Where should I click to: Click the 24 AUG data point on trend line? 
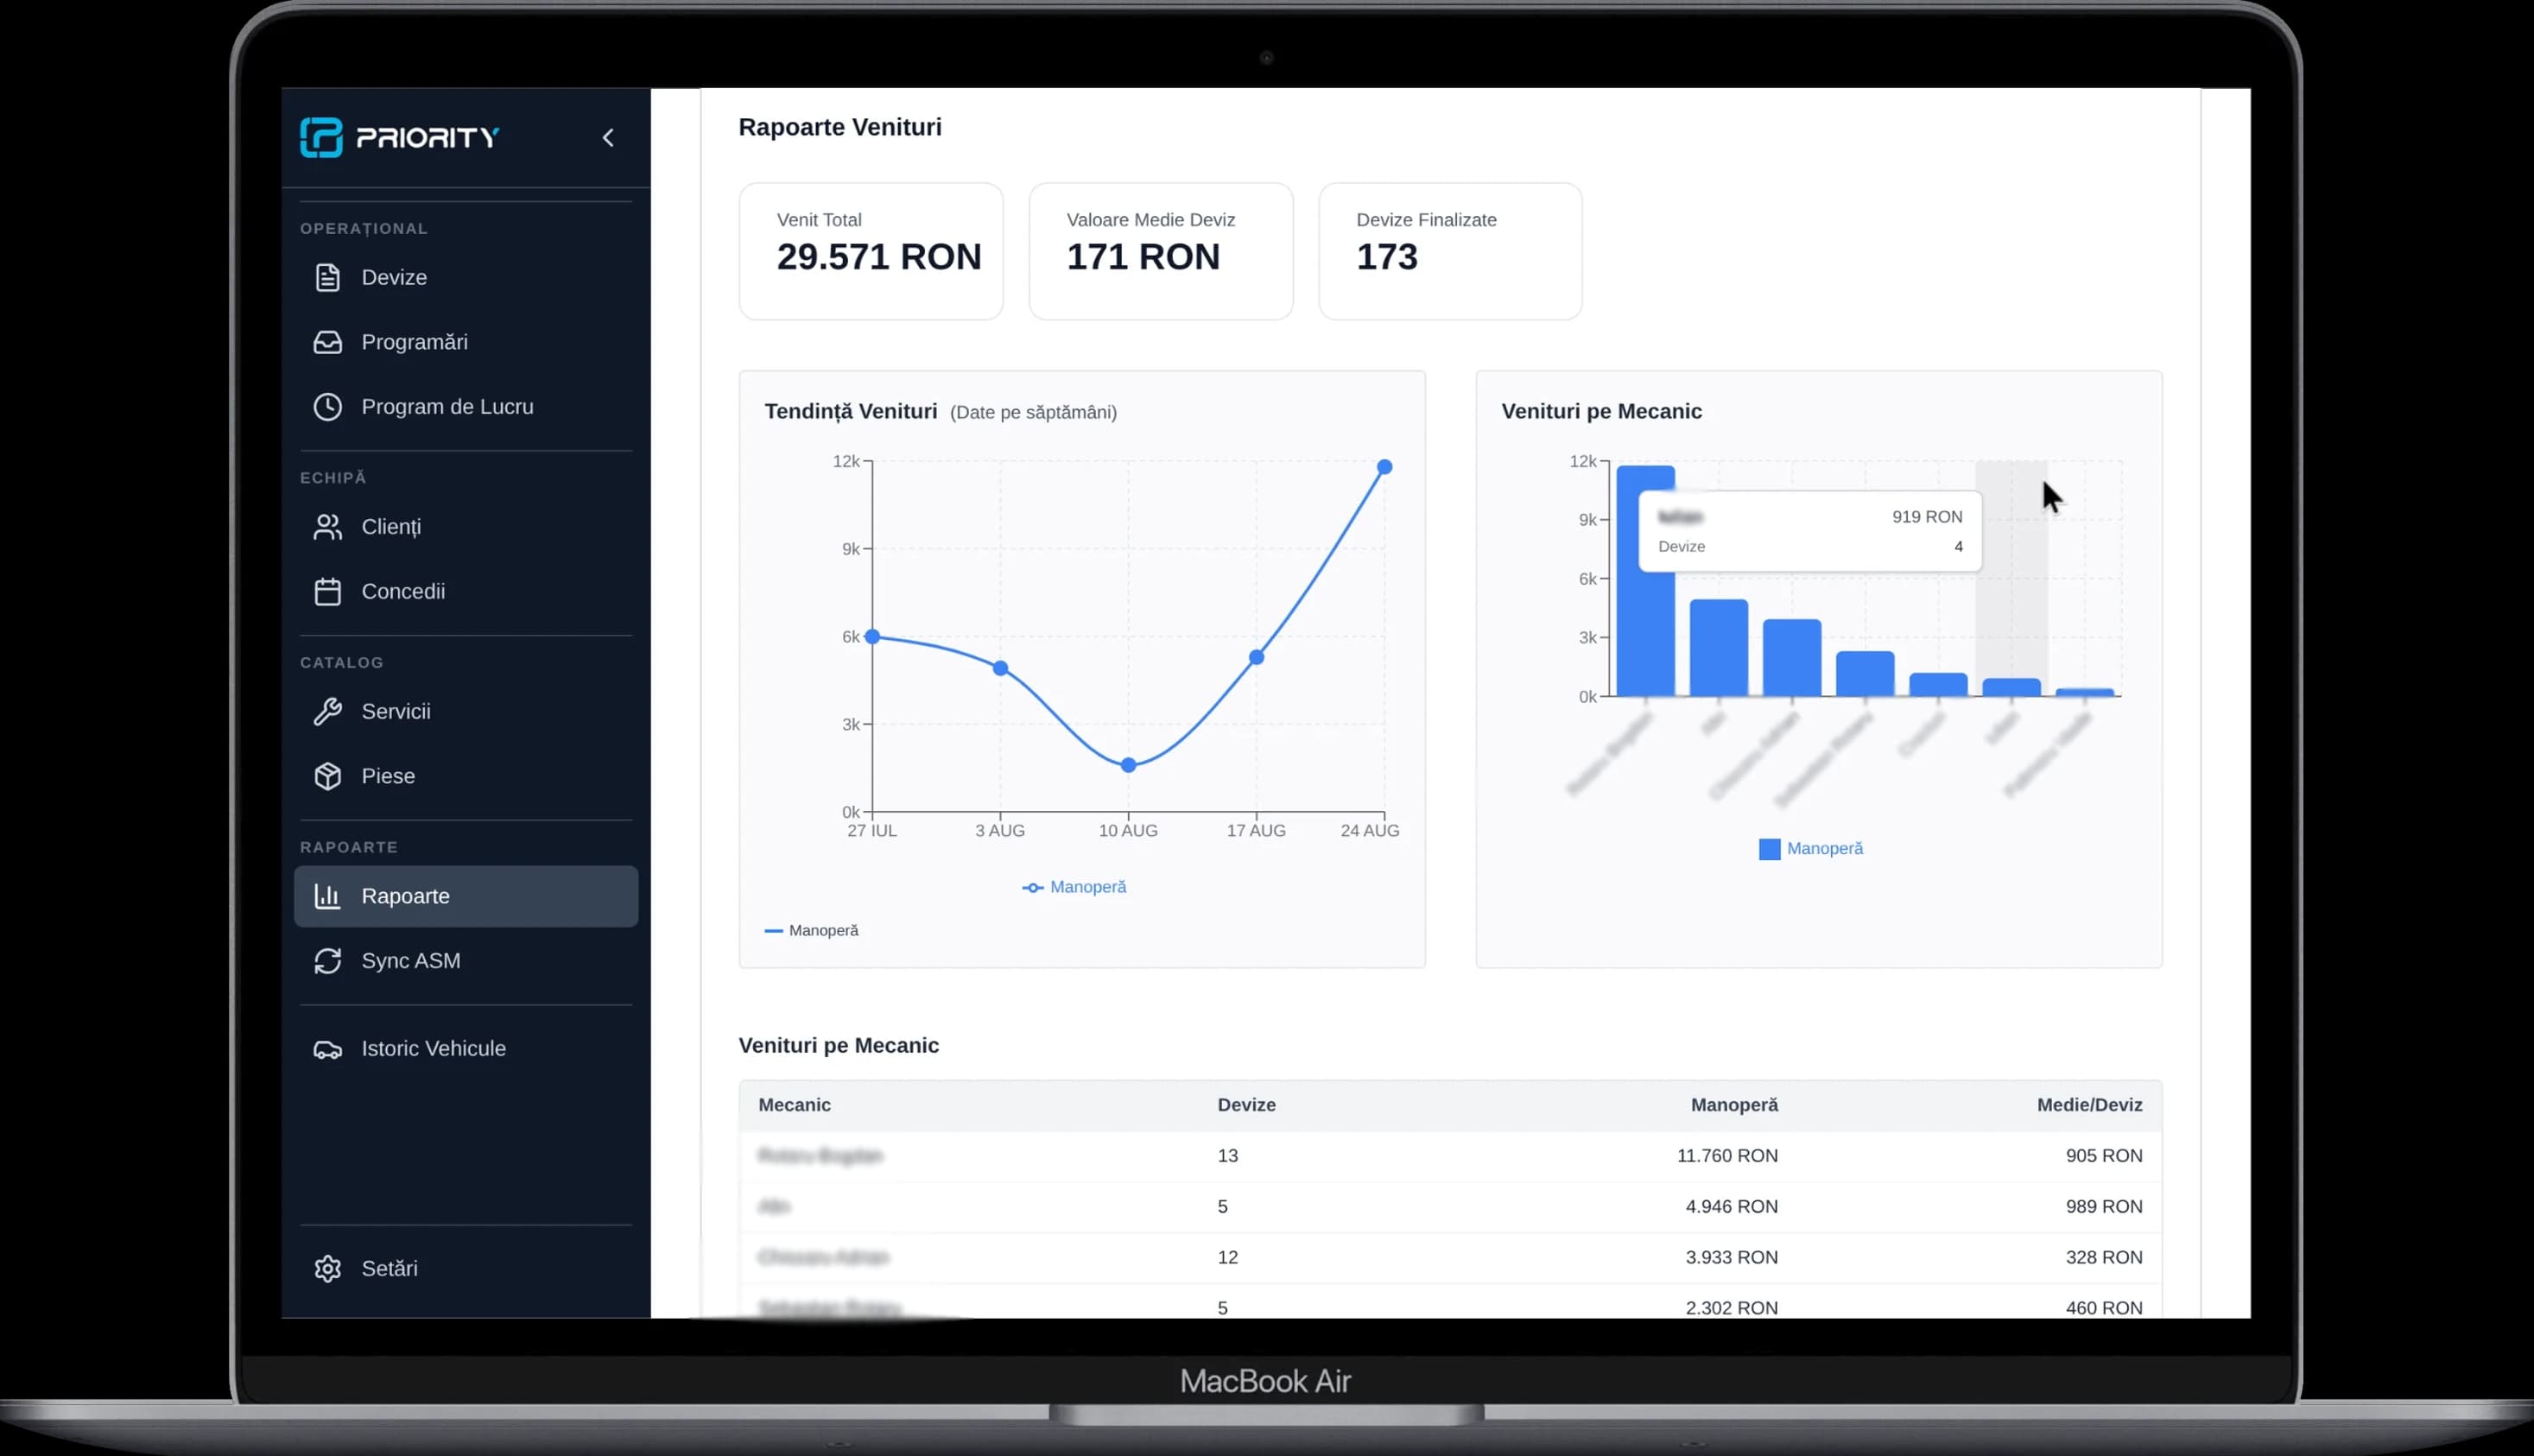click(1384, 467)
